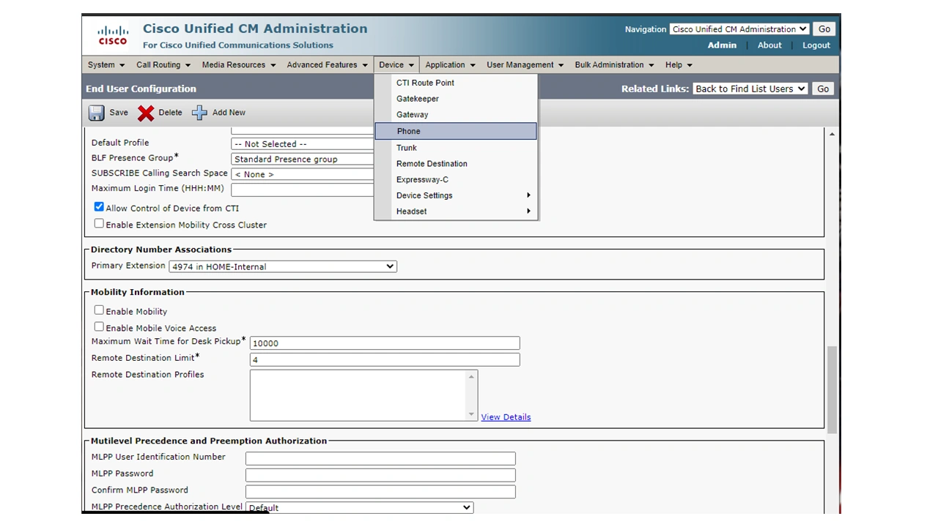Viewport: 938px width, 527px height.
Task: Click the Add New plus icon
Action: [199, 113]
